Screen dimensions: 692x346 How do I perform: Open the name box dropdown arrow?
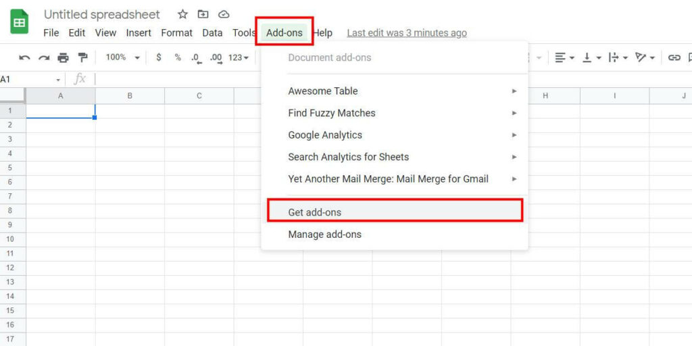[x=58, y=80]
